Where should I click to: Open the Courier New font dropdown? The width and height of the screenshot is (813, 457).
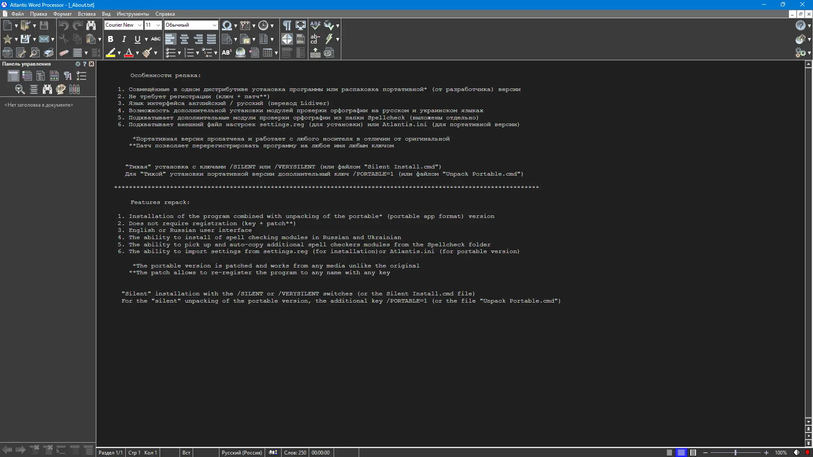click(139, 25)
